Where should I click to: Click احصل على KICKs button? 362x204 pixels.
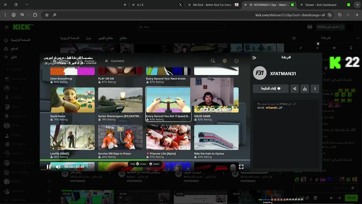click(330, 27)
